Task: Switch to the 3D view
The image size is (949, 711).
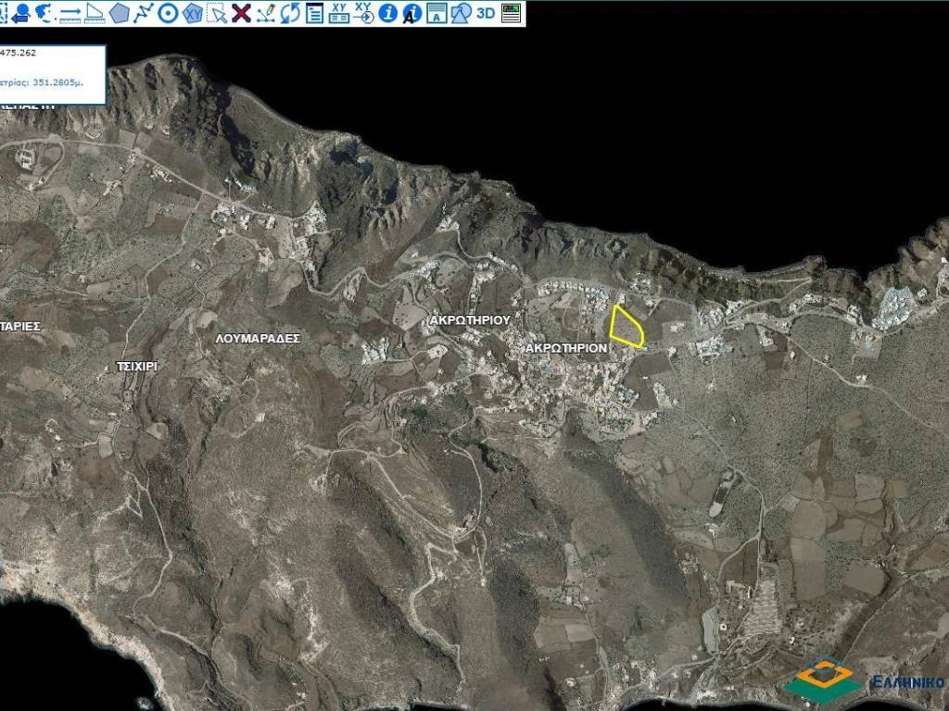Action: [x=485, y=13]
